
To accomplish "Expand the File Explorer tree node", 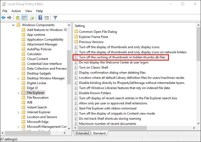I will [18, 93].
